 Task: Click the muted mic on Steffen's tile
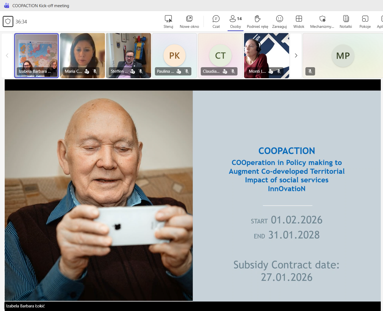point(141,71)
